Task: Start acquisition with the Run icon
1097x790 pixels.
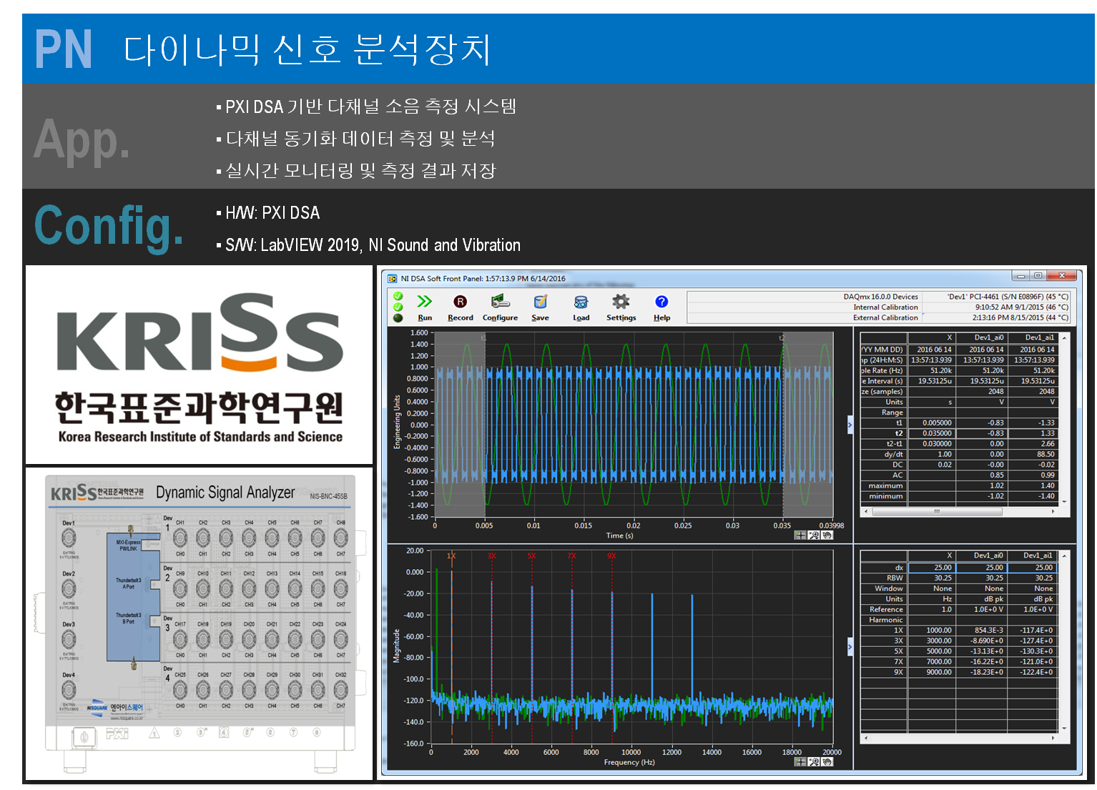Action: coord(425,302)
